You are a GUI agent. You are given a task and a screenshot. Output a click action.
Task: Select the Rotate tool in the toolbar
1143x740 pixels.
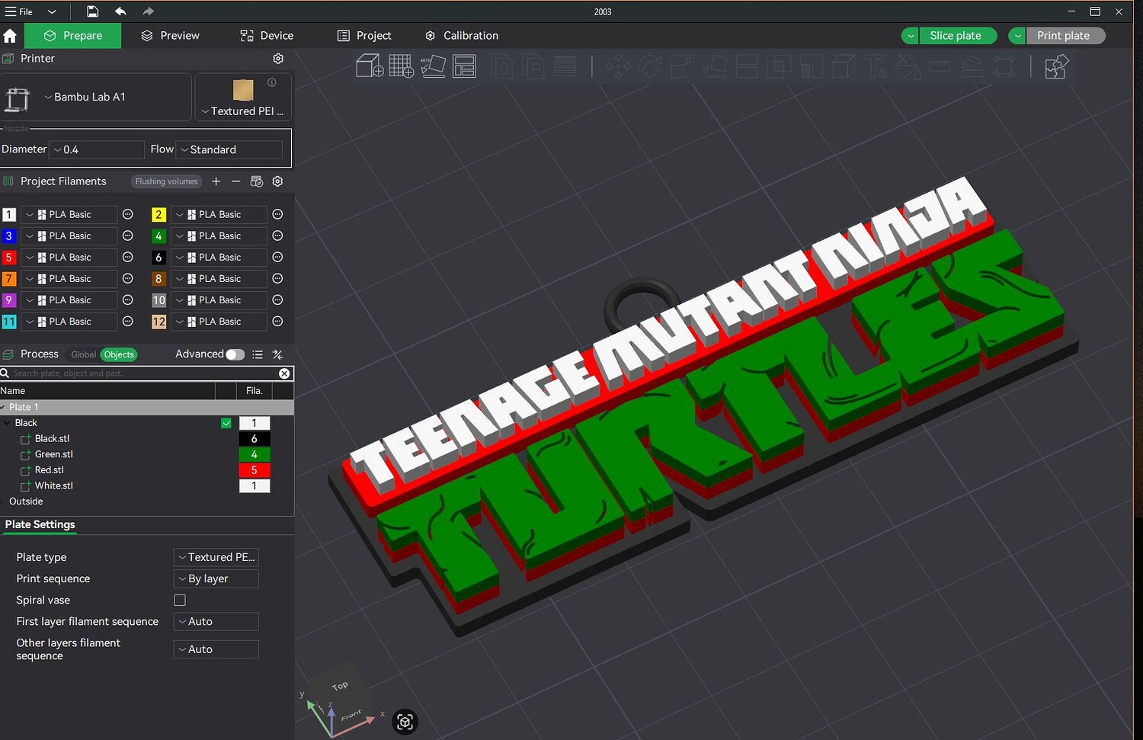[650, 67]
